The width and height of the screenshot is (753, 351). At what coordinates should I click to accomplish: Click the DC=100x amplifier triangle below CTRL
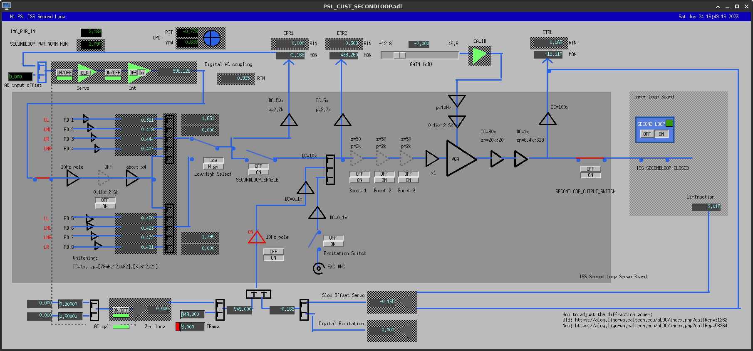click(547, 120)
